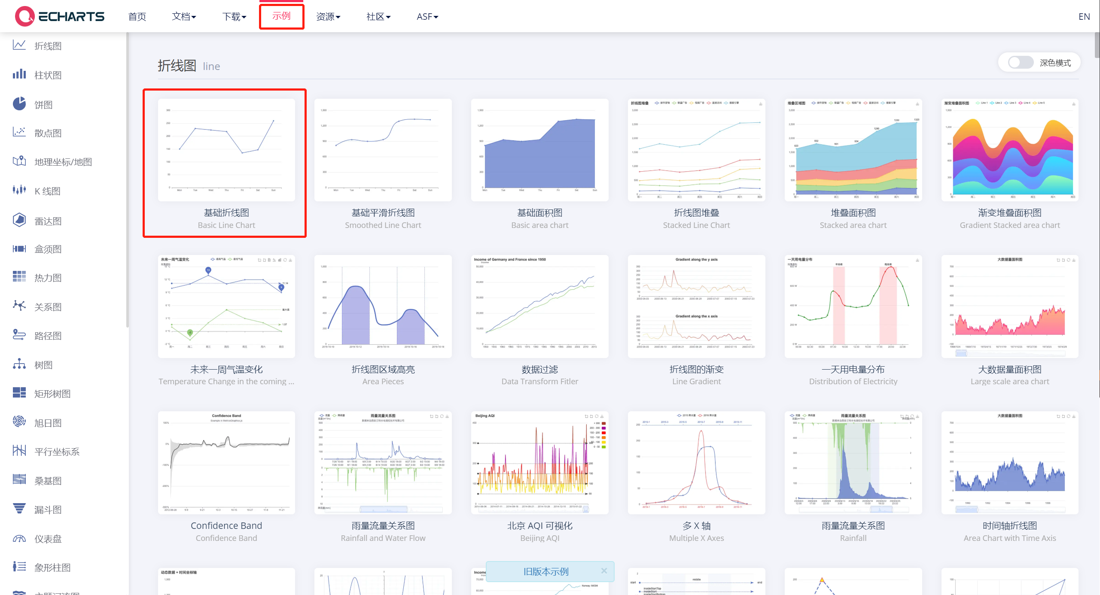Image resolution: width=1100 pixels, height=595 pixels.
Task: Click the ECHARTS logo
Action: [x=59, y=16]
